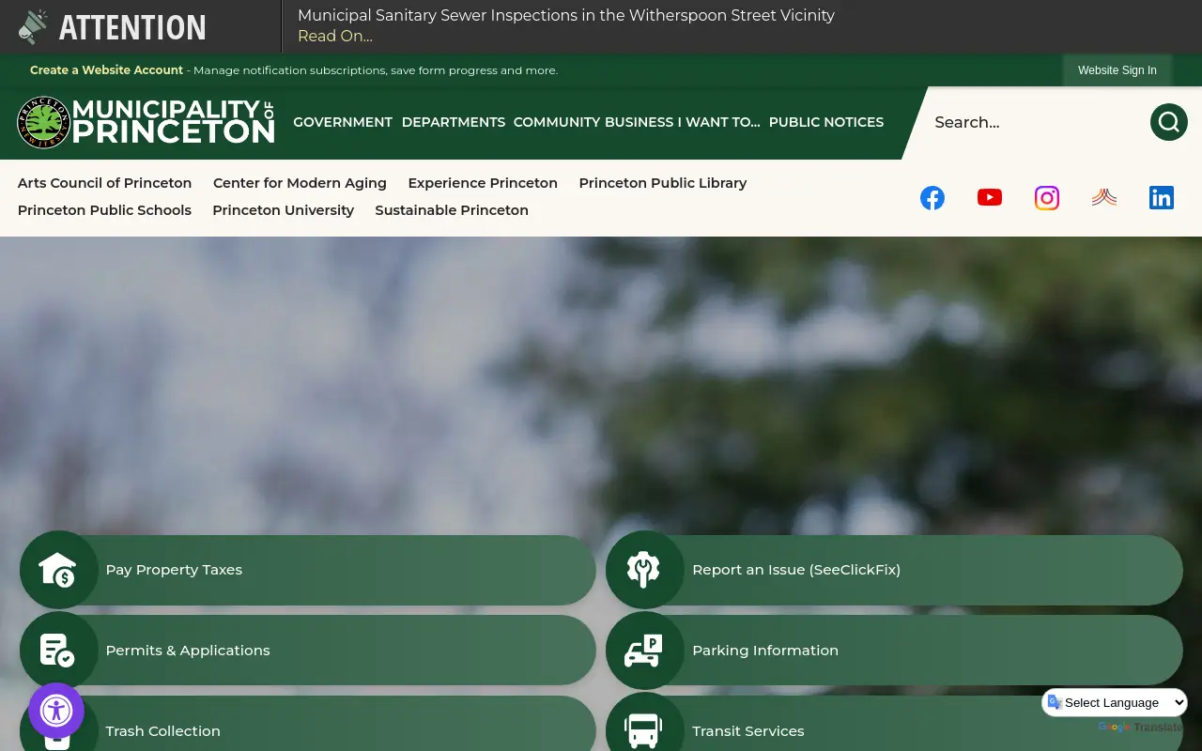Click the Facebook icon
This screenshot has height=751, width=1202.
pos(932,198)
